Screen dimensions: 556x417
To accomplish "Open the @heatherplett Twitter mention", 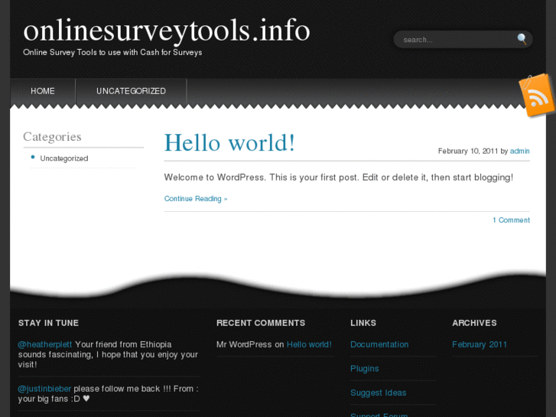I will 45,344.
